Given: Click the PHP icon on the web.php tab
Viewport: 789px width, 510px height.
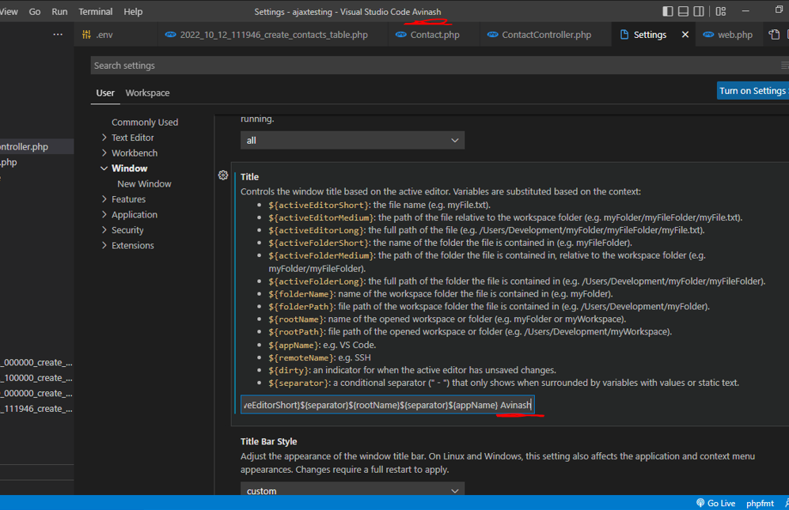Looking at the screenshot, I should (708, 35).
